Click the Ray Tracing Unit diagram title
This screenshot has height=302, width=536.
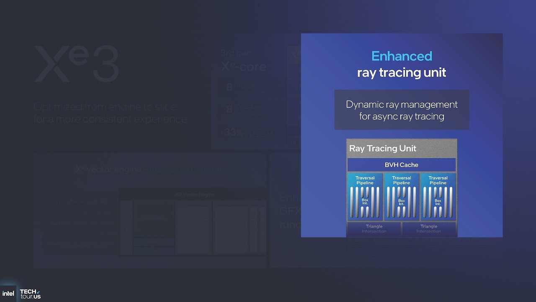coord(383,148)
